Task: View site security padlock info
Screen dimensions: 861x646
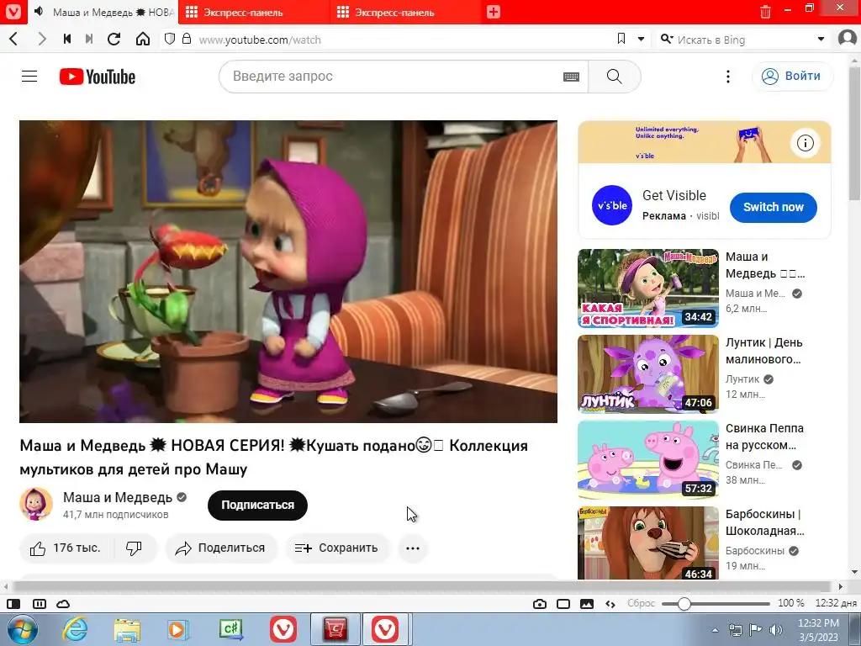Action: [x=187, y=39]
